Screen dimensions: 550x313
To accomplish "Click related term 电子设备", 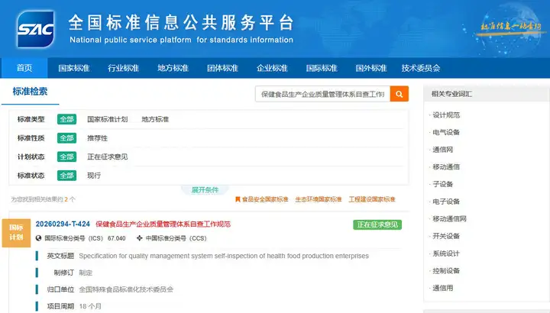I will click(x=446, y=202).
